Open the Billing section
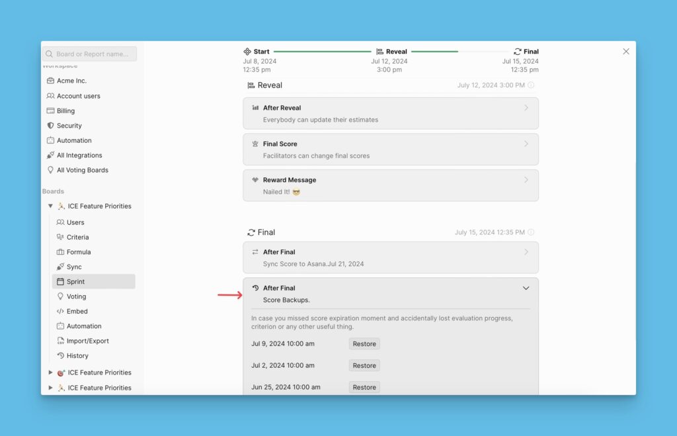This screenshot has width=677, height=436. coord(51,110)
